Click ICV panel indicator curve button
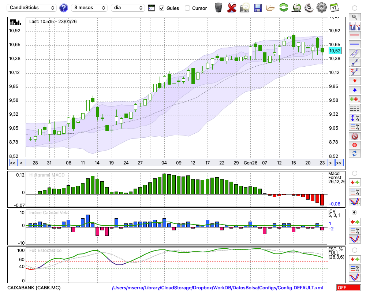Viewport: 366px width, 293px height. coord(355,240)
